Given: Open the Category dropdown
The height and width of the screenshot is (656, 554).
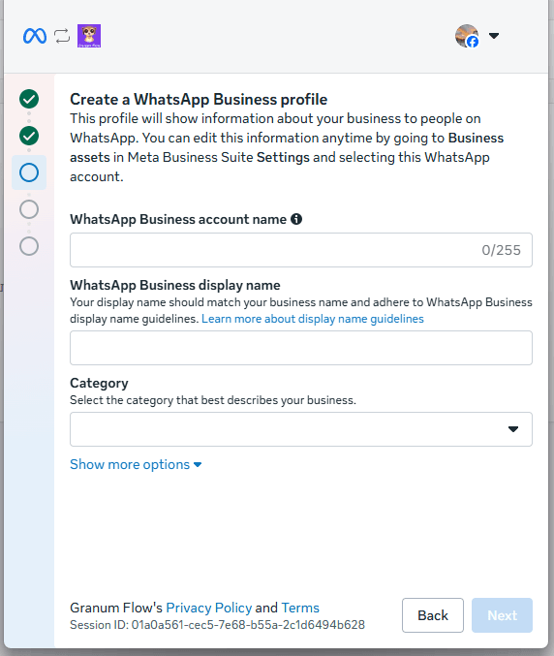Looking at the screenshot, I should (301, 429).
